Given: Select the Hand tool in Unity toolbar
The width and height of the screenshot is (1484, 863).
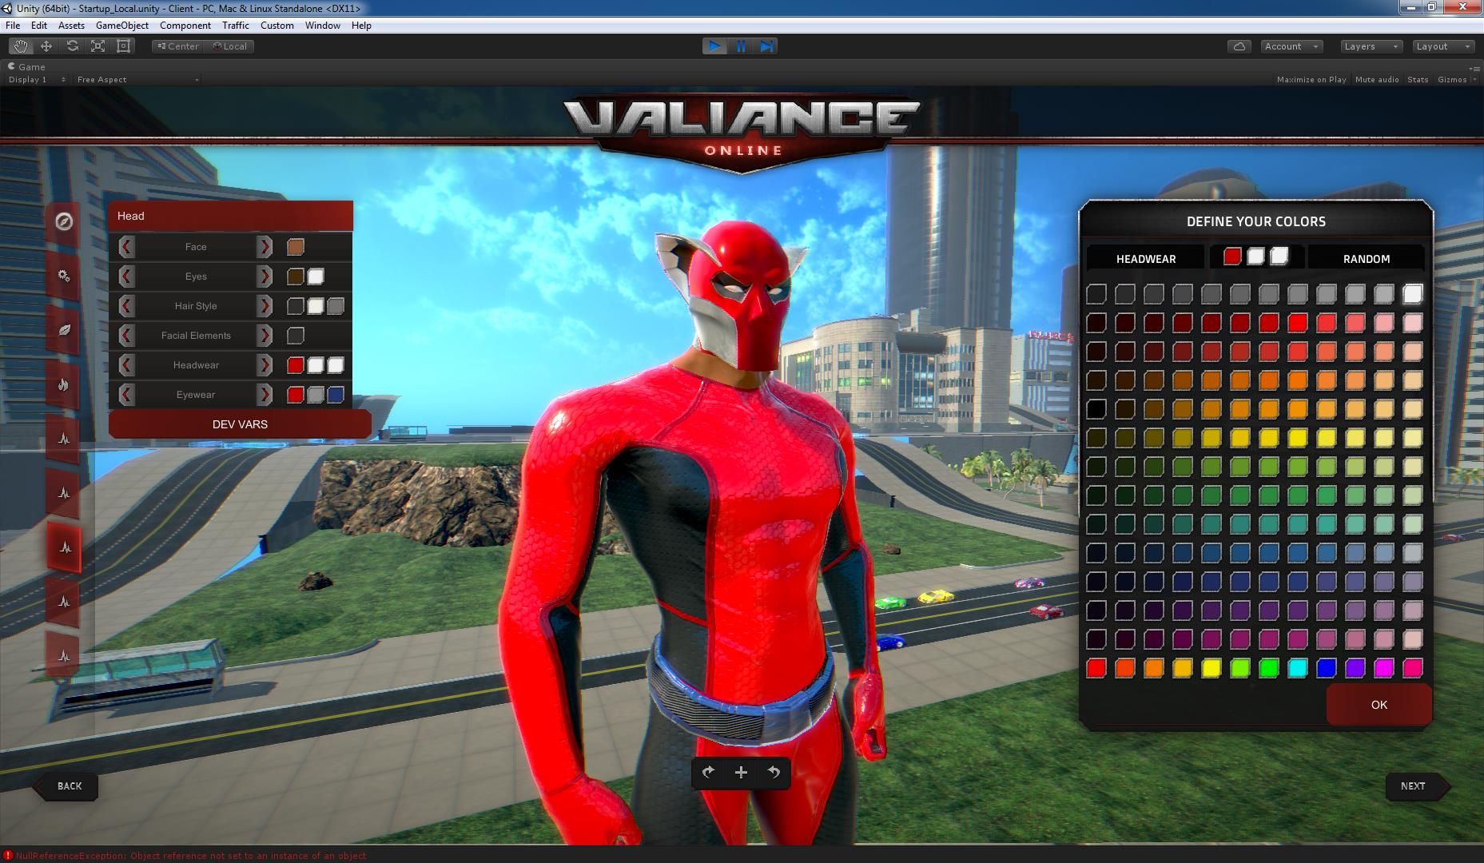Looking at the screenshot, I should (x=21, y=46).
